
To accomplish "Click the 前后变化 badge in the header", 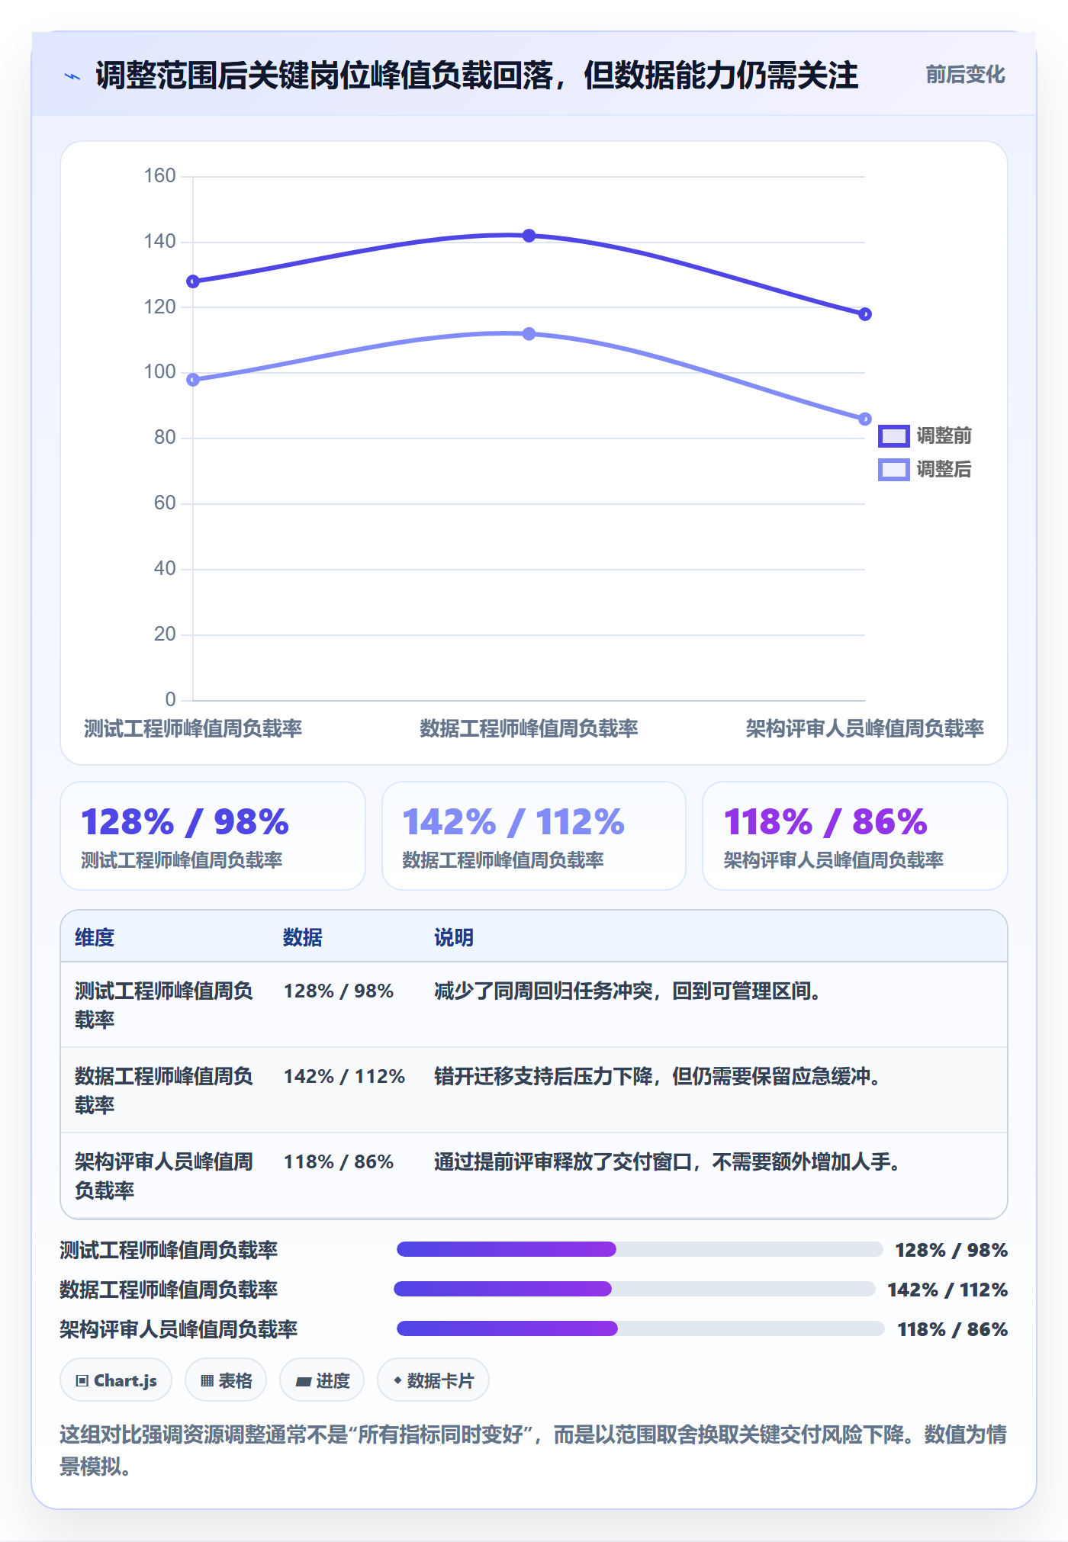I will [965, 75].
